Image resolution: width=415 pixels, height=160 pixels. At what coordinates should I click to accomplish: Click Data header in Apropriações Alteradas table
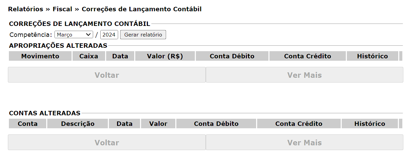[x=120, y=56]
